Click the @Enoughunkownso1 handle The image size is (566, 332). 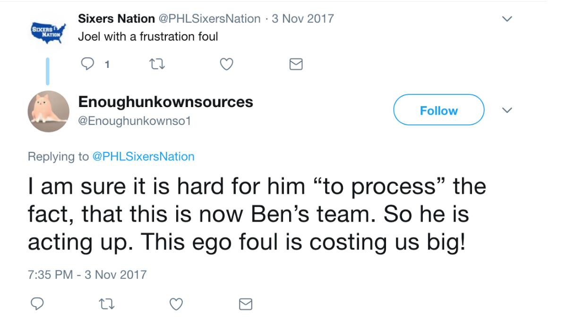tap(134, 121)
